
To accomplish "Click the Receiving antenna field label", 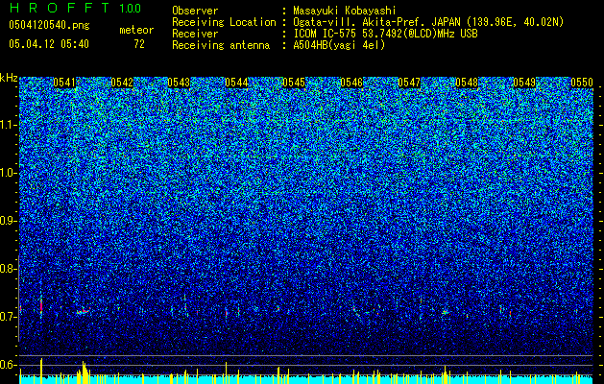I will [x=221, y=45].
